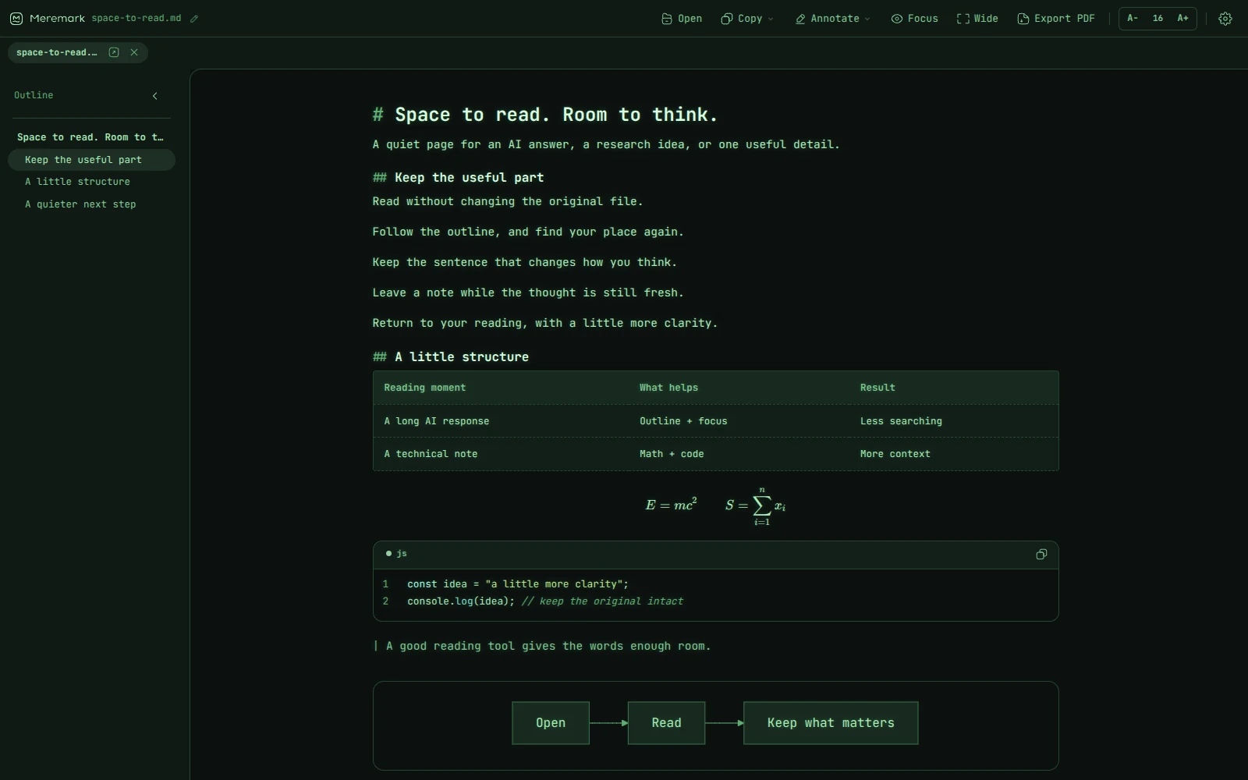Open a file with the Open button

tap(682, 19)
